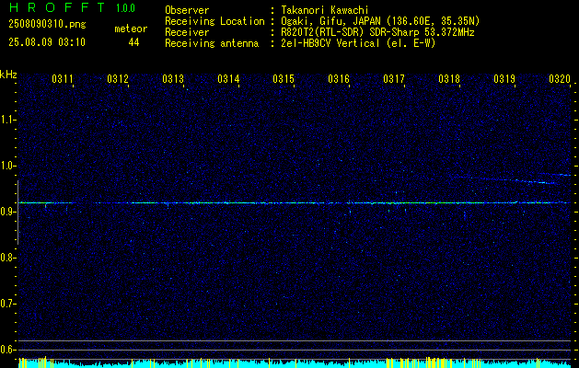The width and height of the screenshot is (579, 368).
Task: Click the 0318 time marker
Action: pos(449,78)
